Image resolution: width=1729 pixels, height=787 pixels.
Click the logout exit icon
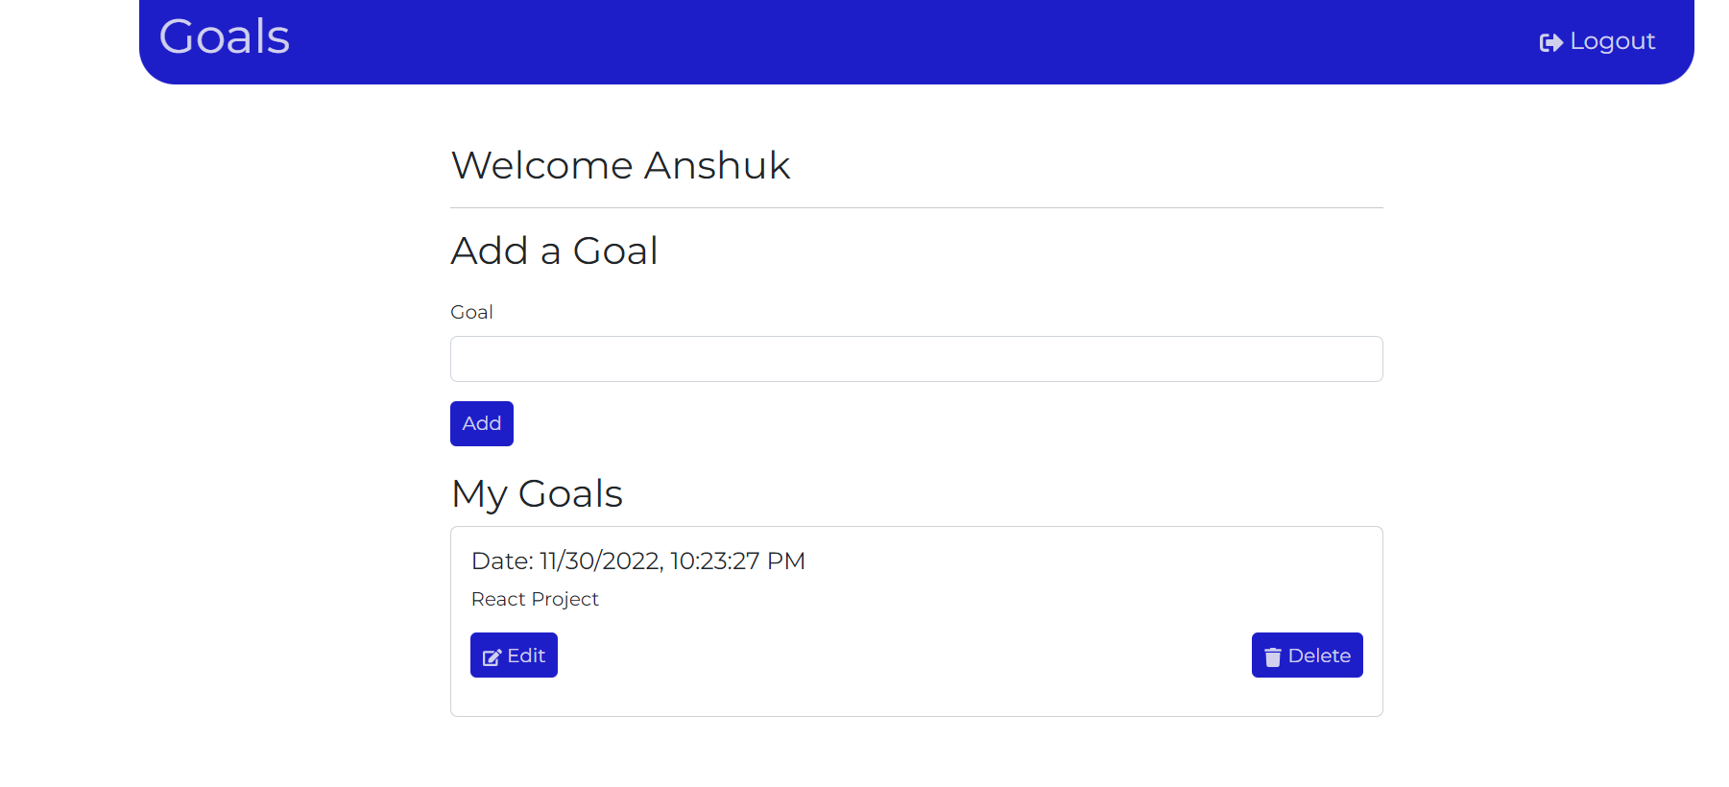[x=1551, y=41]
